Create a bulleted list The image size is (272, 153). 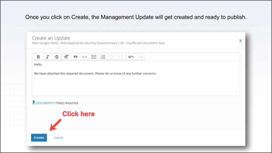pos(94,57)
